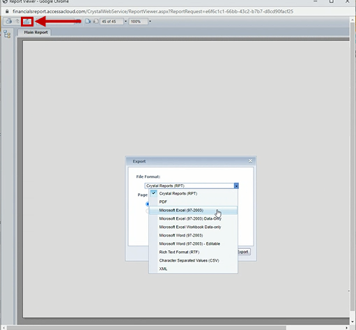
Task: Click the horizontal scrollbar right arrow
Action: pos(346,328)
